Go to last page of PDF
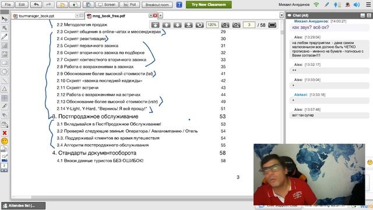373x210 pixels. click(188, 25)
